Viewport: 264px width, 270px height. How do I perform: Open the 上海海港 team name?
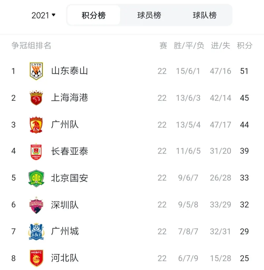pyautogui.click(x=69, y=98)
